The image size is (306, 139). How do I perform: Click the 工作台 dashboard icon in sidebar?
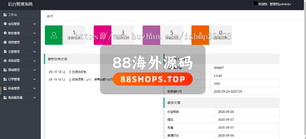pos(5,15)
